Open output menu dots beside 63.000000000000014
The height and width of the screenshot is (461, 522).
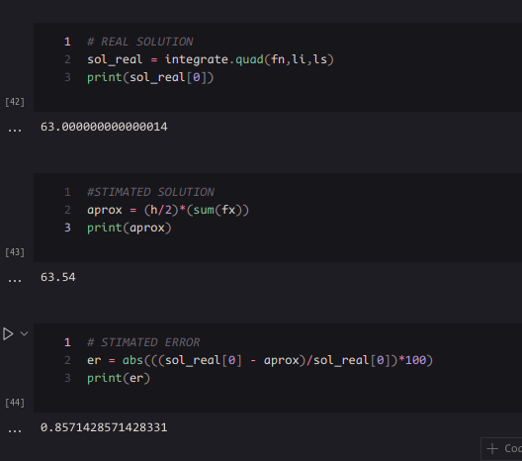(x=15, y=131)
